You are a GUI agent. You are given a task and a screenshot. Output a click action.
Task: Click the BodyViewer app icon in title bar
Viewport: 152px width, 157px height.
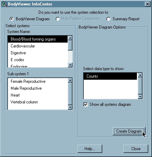click(x=4, y=4)
